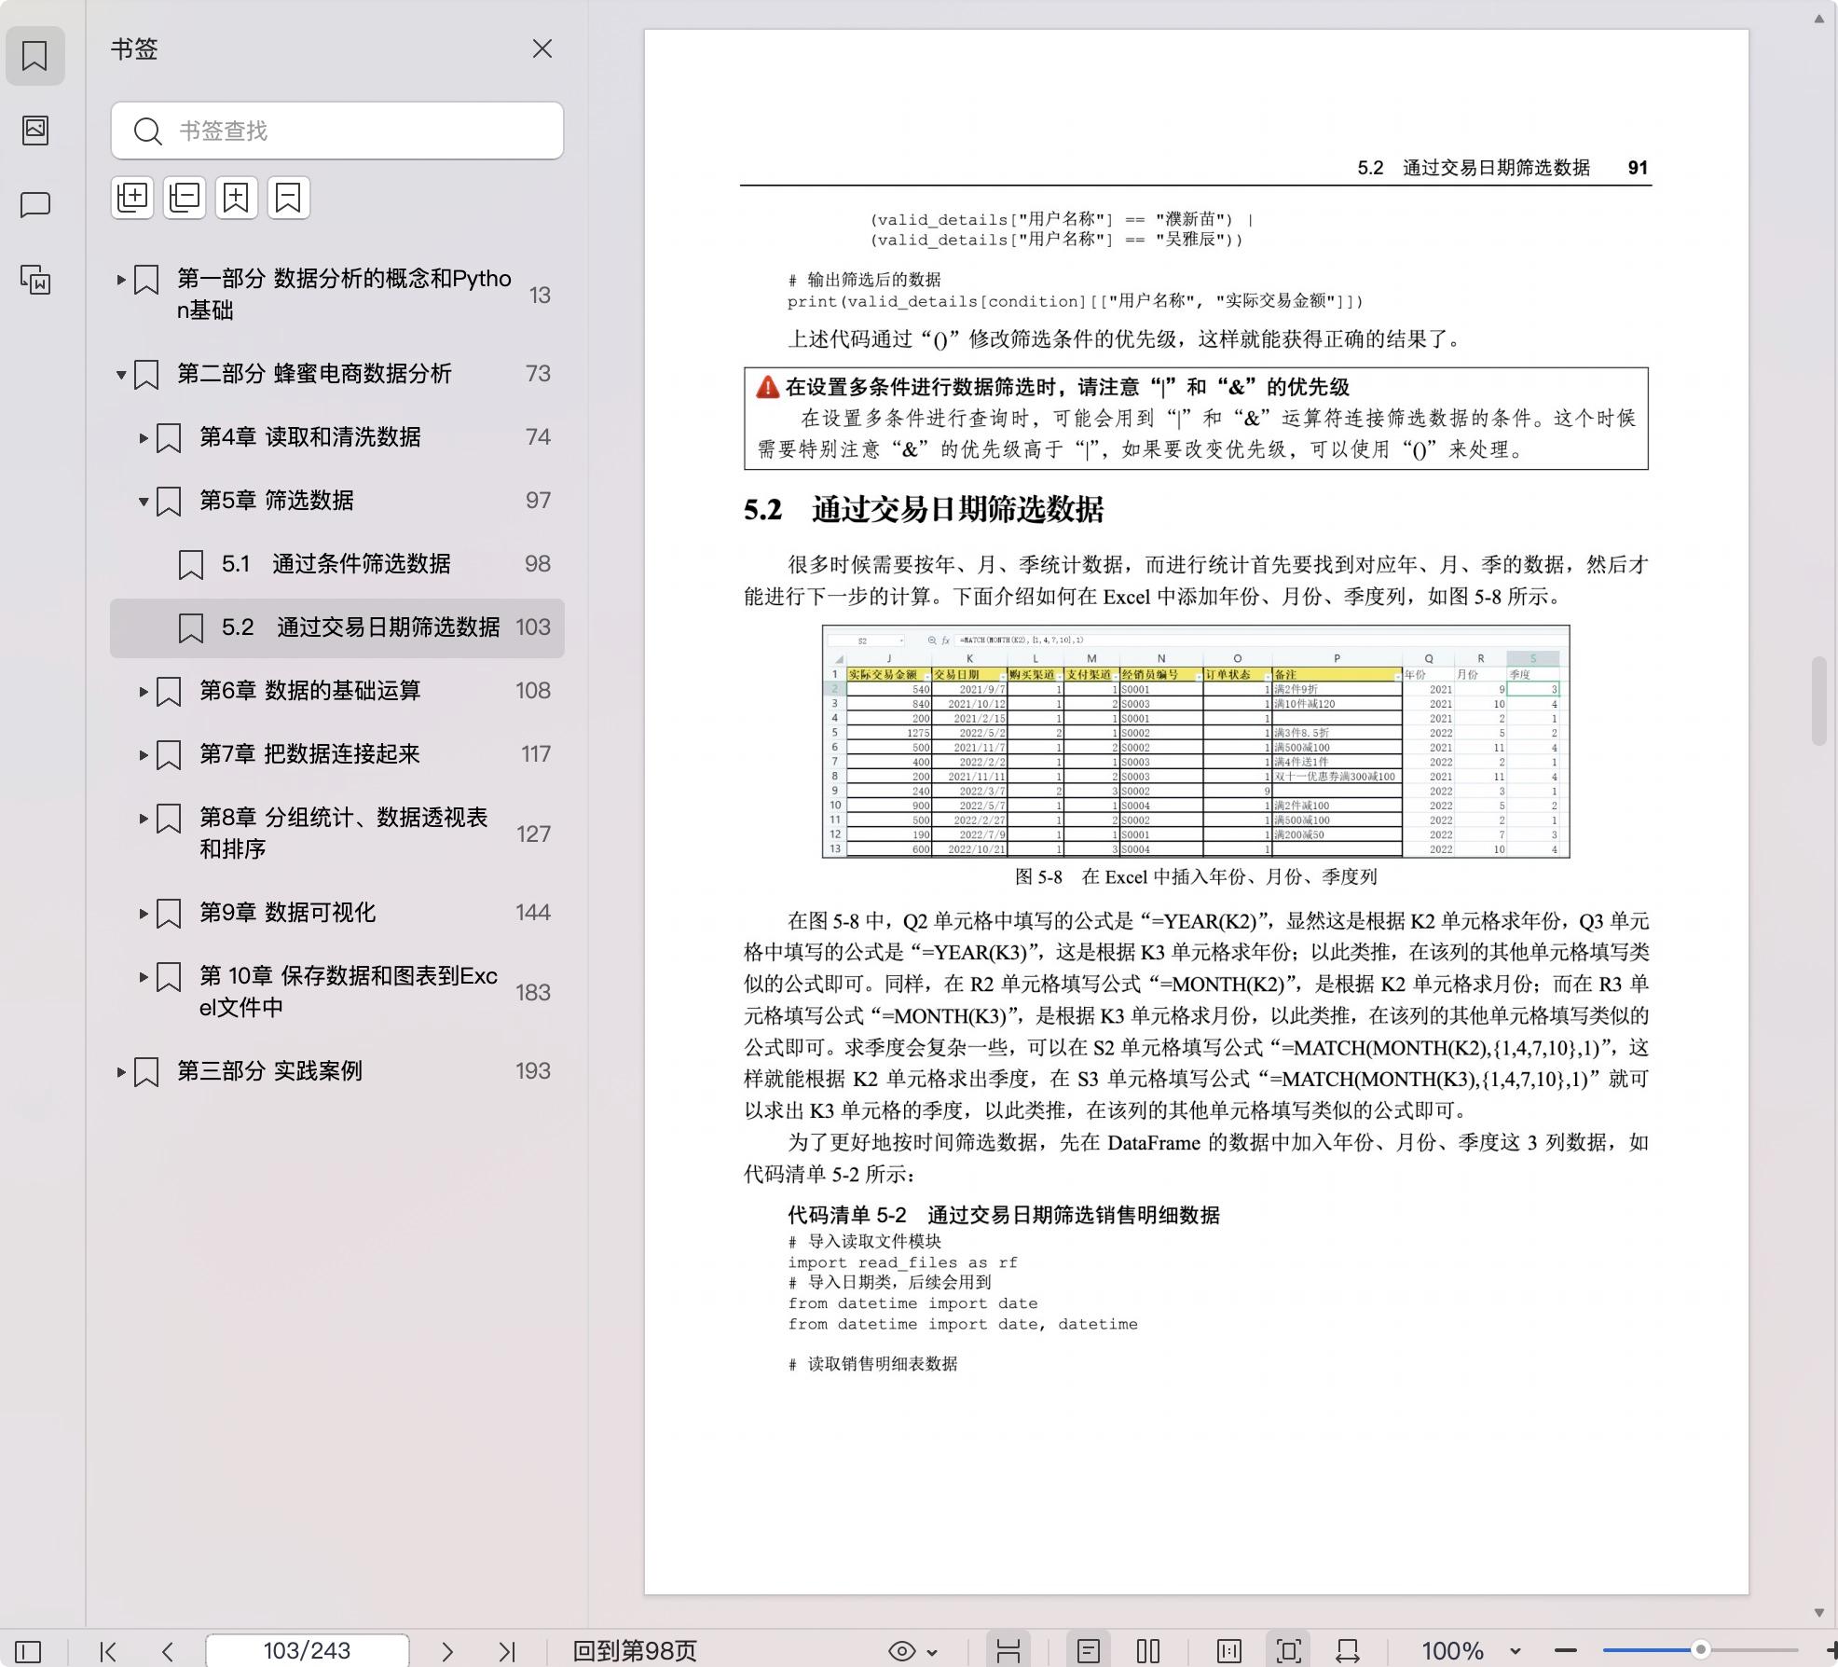This screenshot has height=1667, width=1838.
Task: Click the actual size 1:1 icon
Action: (1229, 1651)
